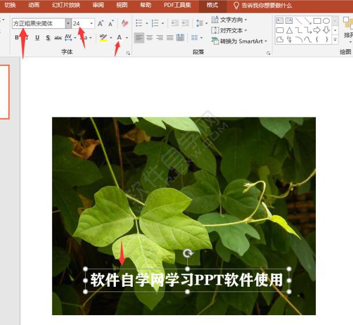
Task: Apply yellow text highlight color
Action: coord(103,38)
